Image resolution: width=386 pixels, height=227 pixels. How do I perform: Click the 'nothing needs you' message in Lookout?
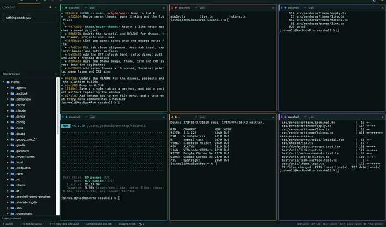[18, 18]
